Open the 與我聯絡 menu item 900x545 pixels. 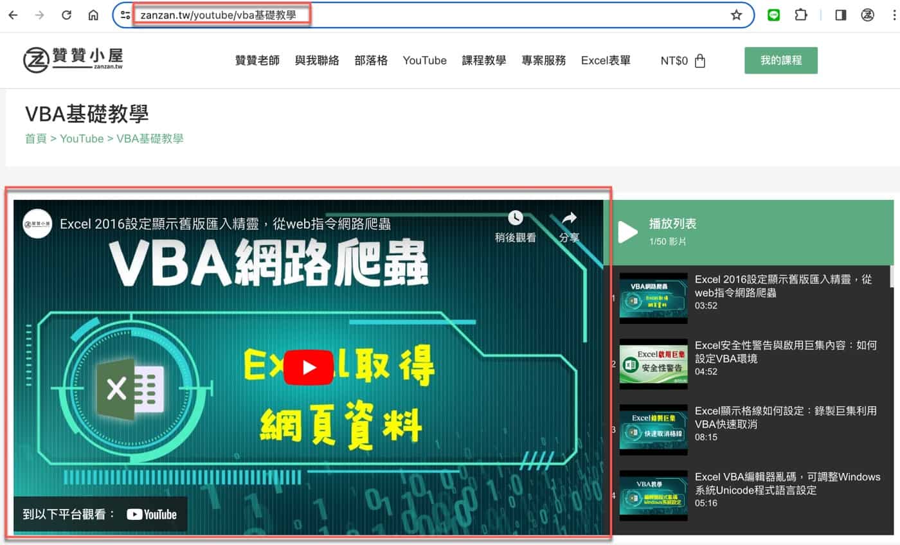(x=317, y=60)
